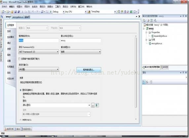Click the default namespace input field
This screenshot has height=138, width=189.
tap(81, 41)
